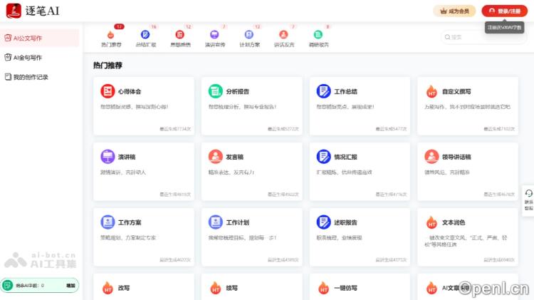Click the 情况汇报 card icon
This screenshot has width=534, height=300.
(x=323, y=157)
